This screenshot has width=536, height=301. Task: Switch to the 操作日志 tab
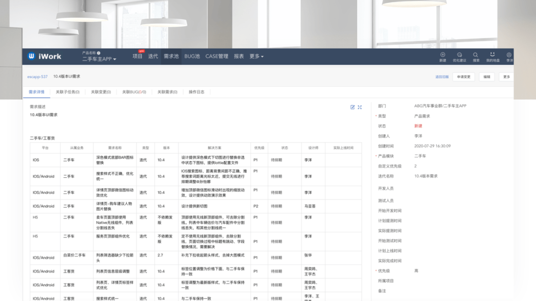[x=197, y=92]
